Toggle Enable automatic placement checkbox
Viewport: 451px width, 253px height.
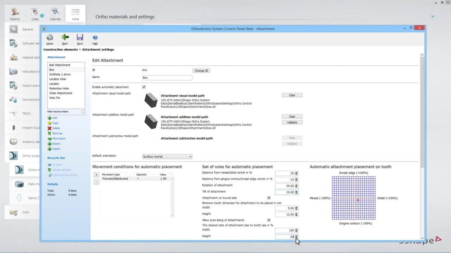(x=144, y=87)
